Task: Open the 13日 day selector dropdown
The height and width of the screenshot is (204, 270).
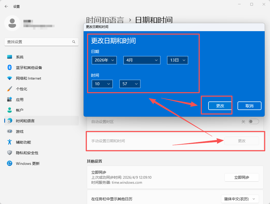Action: click(177, 60)
